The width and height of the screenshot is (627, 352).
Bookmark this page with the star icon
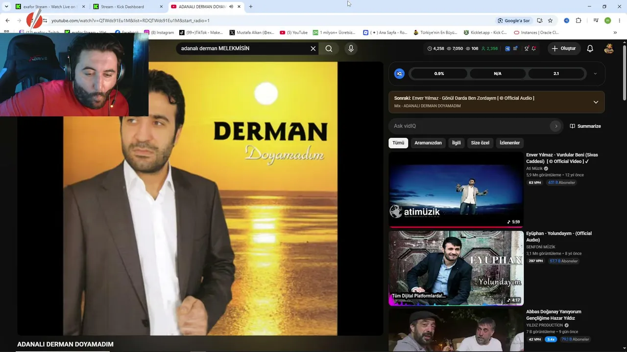[x=550, y=21]
